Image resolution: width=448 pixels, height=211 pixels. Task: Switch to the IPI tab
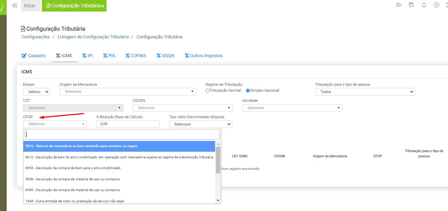coord(87,55)
